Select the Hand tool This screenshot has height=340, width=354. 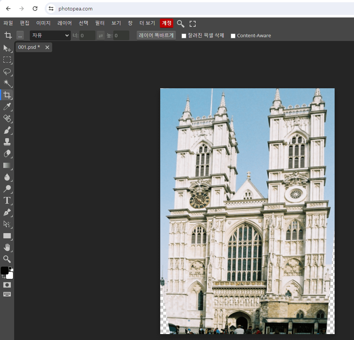point(7,248)
